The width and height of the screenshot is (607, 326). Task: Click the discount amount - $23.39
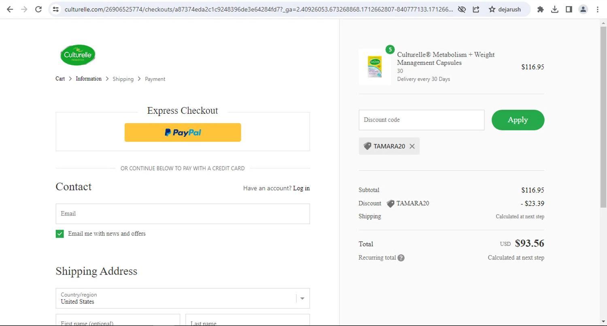pyautogui.click(x=533, y=203)
